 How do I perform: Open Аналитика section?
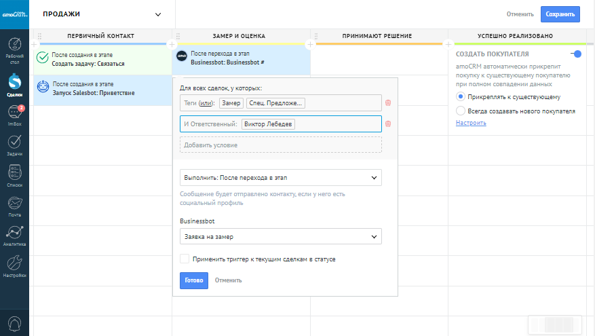(14, 236)
